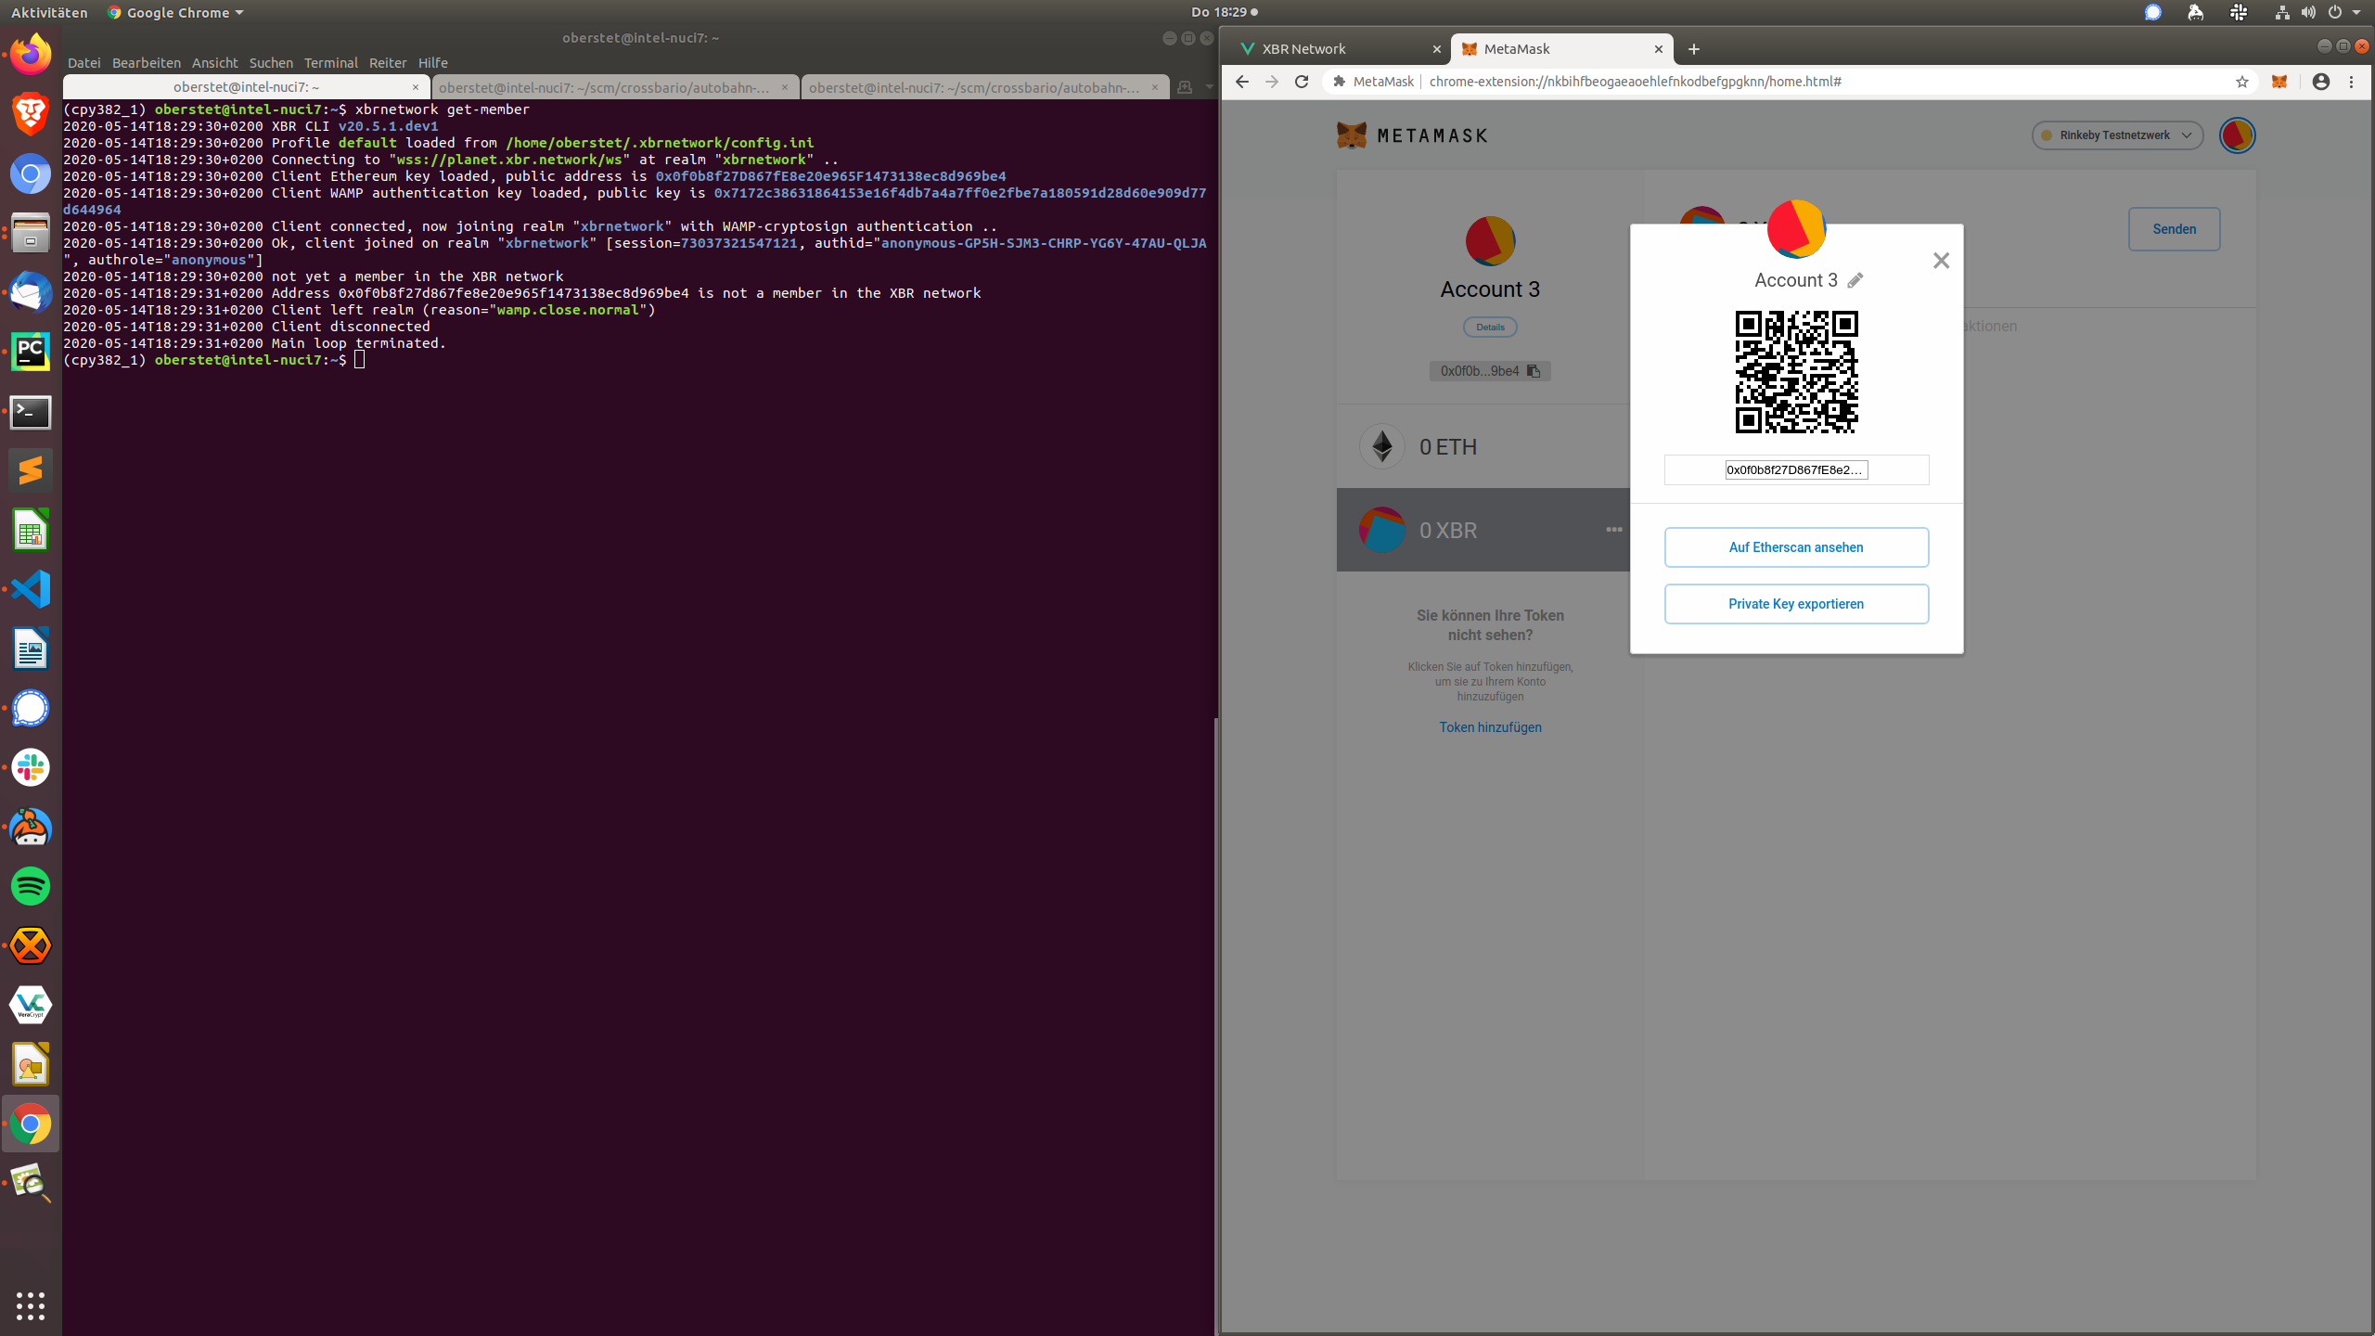Click the network icon in system tray
Image resolution: width=2375 pixels, height=1336 pixels.
click(2281, 12)
